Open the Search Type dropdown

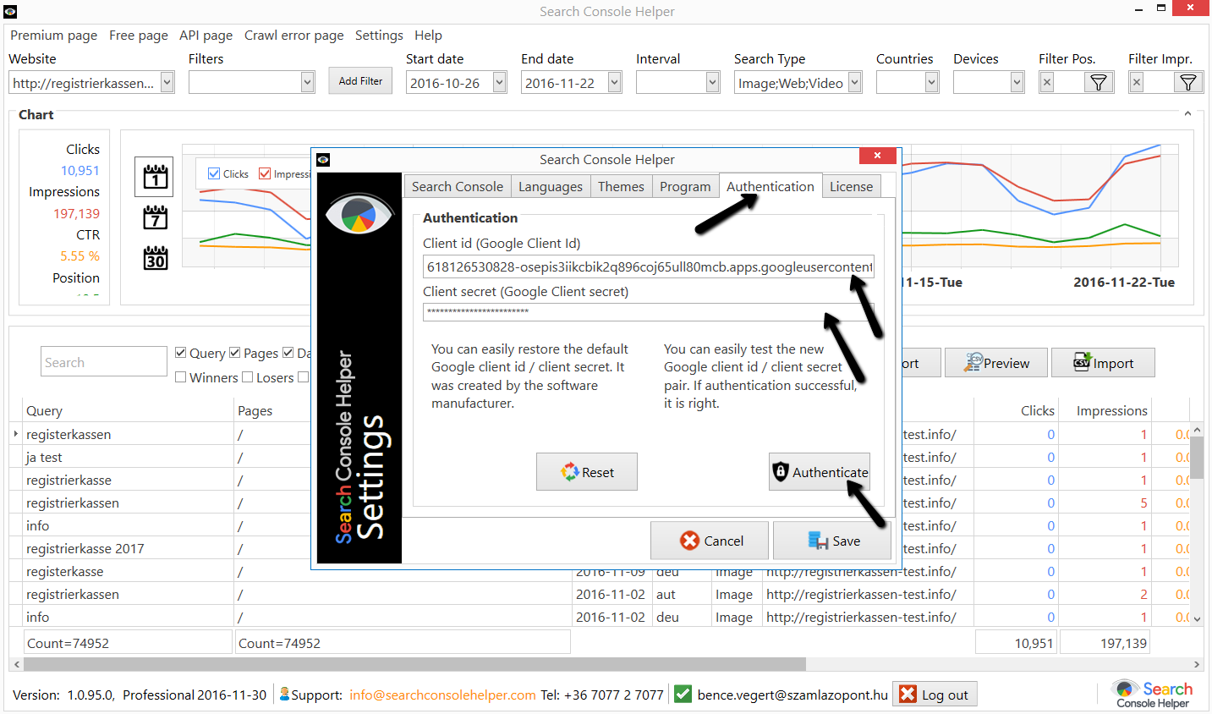(855, 82)
